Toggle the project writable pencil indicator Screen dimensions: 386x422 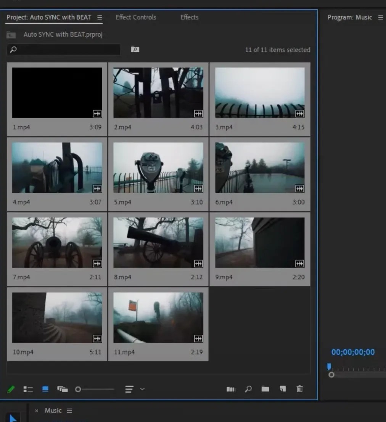[x=11, y=389]
